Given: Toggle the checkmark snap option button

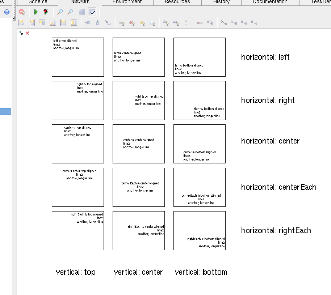Looking at the screenshot, I should tap(92, 12).
